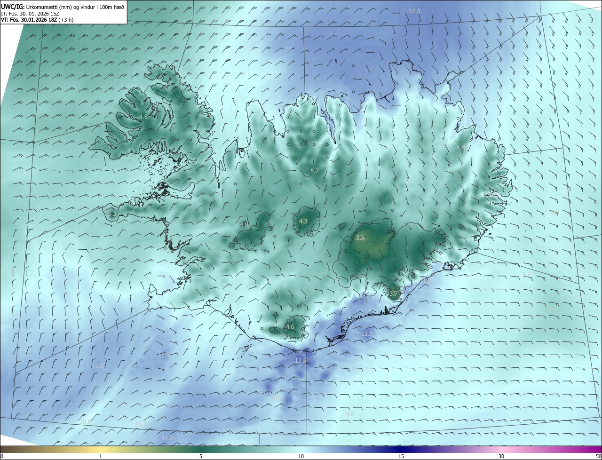
Task: Click the 4.3 value label on the glacier
Action: coord(303,221)
